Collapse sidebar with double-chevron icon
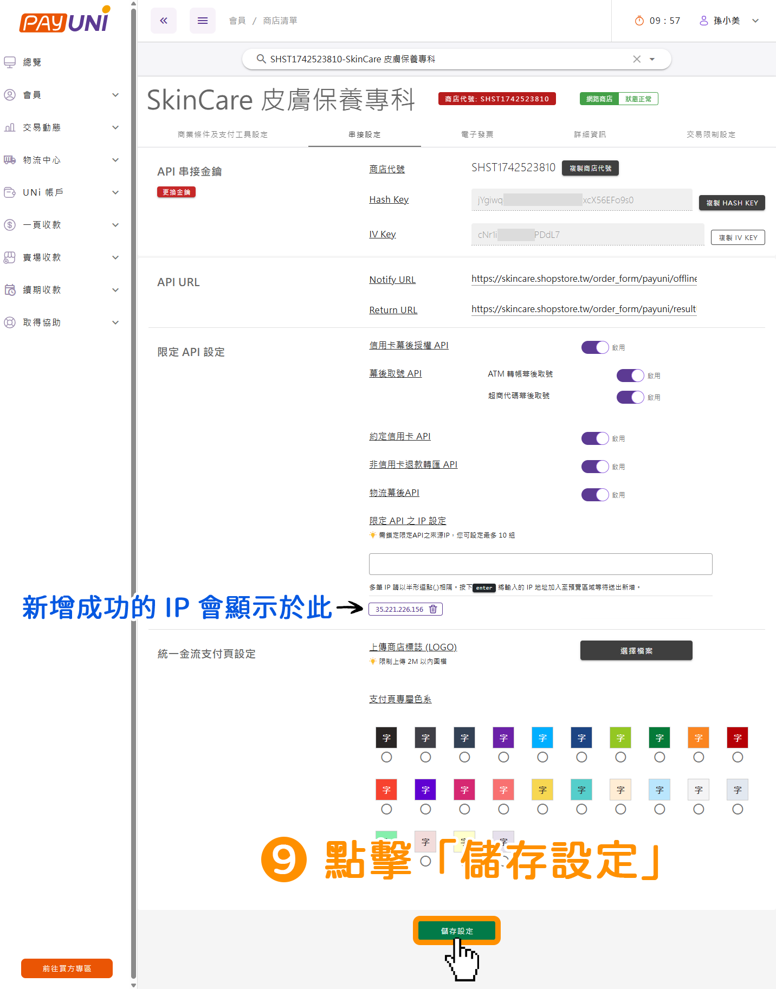This screenshot has width=776, height=989. click(164, 21)
